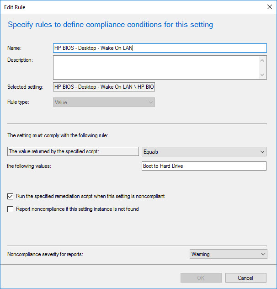Expand the Rule type Value dropdown

[104, 102]
